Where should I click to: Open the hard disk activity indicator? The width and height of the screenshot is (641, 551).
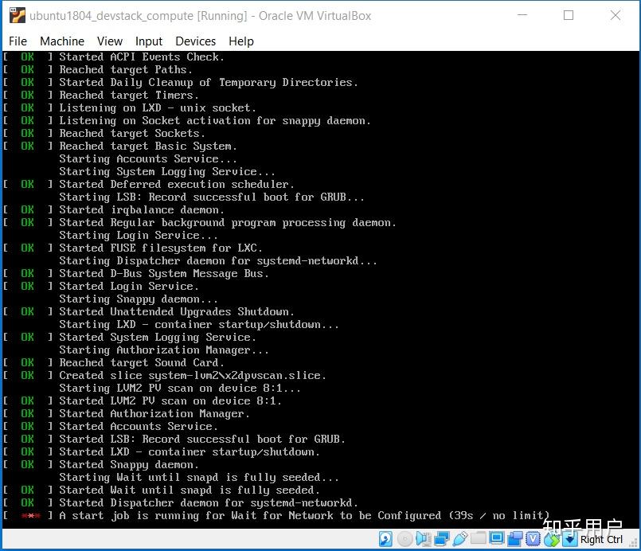click(x=385, y=539)
